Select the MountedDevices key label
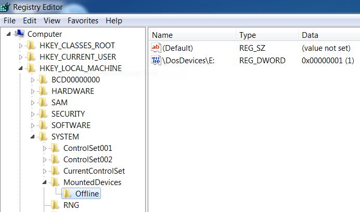Image resolution: width=360 pixels, height=212 pixels. [x=92, y=182]
